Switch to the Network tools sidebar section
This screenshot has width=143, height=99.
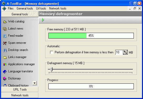click(x=20, y=95)
